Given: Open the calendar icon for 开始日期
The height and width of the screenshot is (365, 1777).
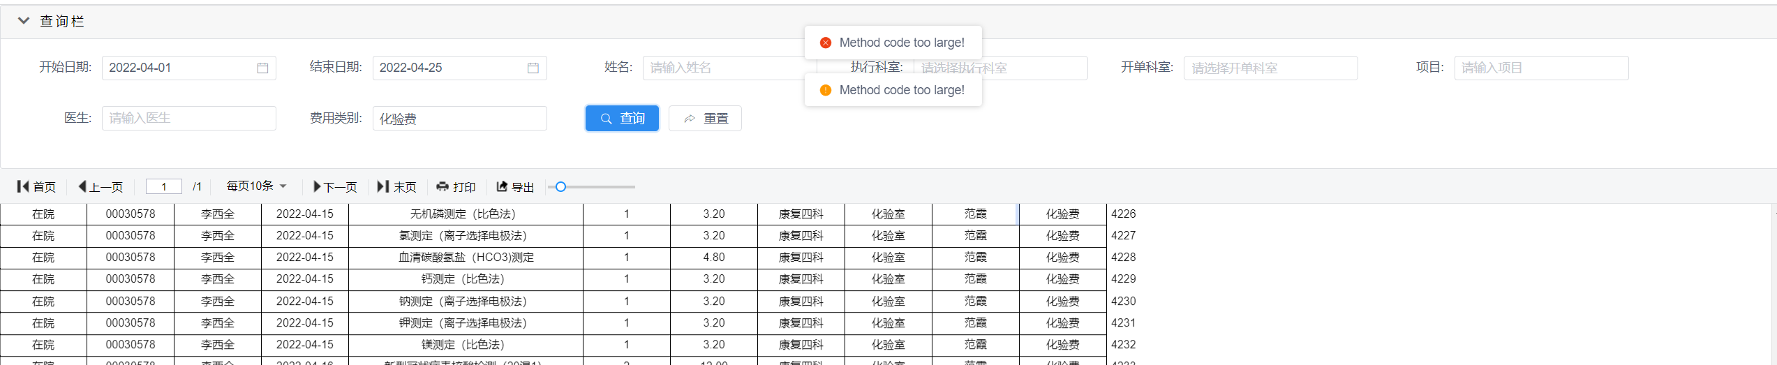Looking at the screenshot, I should pos(262,68).
